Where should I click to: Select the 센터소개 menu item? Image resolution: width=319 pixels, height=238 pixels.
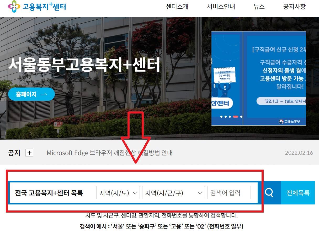tap(177, 7)
